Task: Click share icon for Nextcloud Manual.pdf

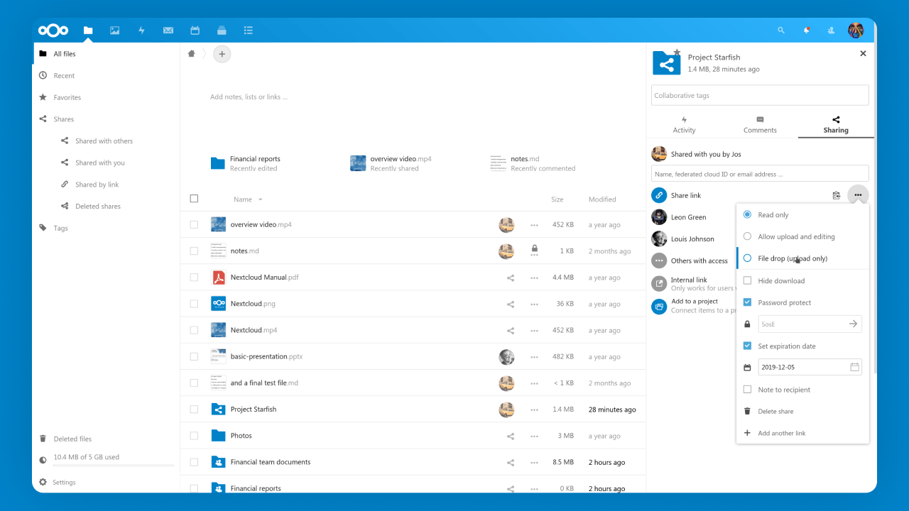Action: (511, 278)
